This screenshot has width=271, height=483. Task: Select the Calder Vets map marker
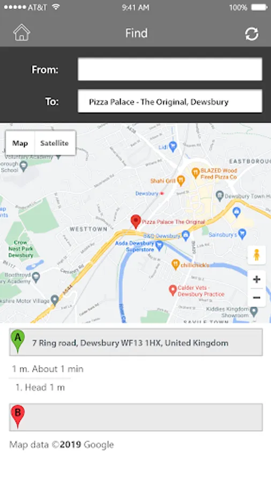point(172,290)
